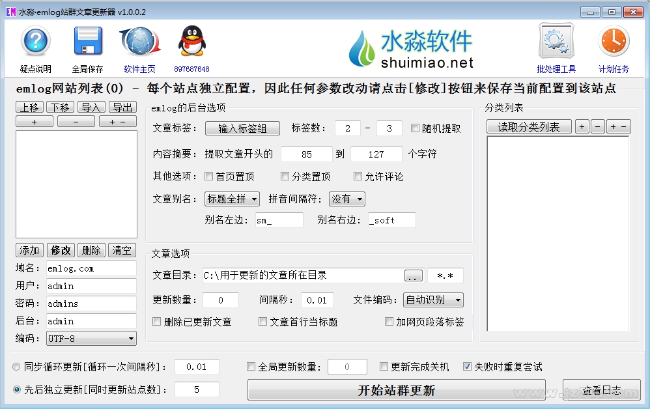
Task: Click the 下移 button
Action: pyautogui.click(x=60, y=107)
